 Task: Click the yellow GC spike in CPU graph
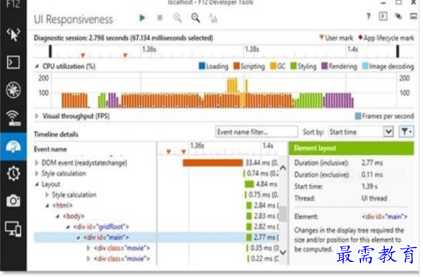tap(232, 86)
